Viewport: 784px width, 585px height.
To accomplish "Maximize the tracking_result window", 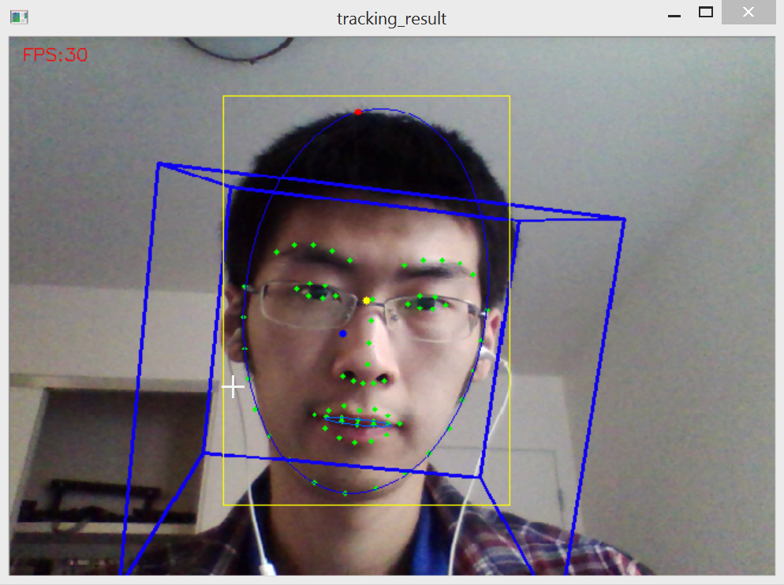I will click(705, 13).
